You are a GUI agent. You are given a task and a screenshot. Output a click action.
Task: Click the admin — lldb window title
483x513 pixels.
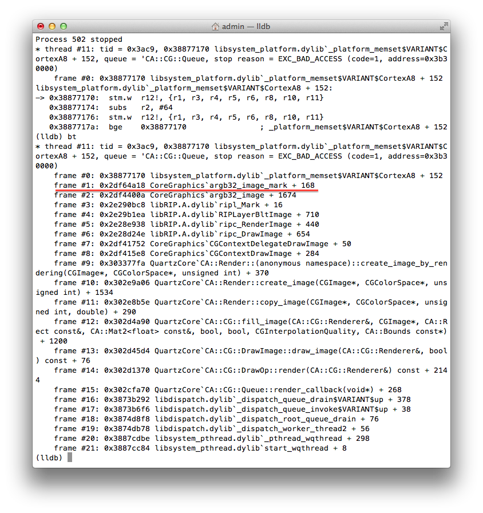246,26
